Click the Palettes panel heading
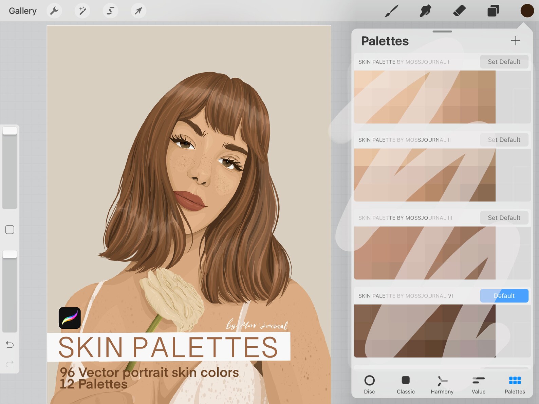This screenshot has height=404, width=539. pyautogui.click(x=385, y=41)
